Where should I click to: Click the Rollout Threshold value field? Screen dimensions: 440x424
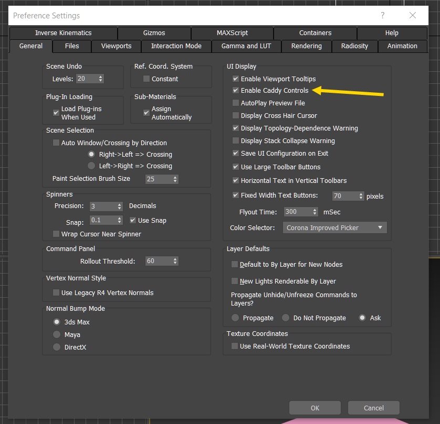(x=159, y=261)
